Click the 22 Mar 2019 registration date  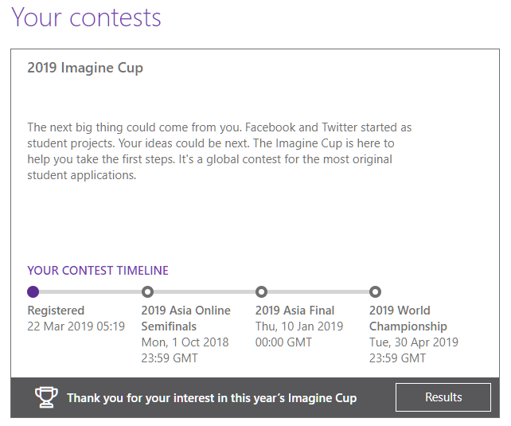click(76, 326)
